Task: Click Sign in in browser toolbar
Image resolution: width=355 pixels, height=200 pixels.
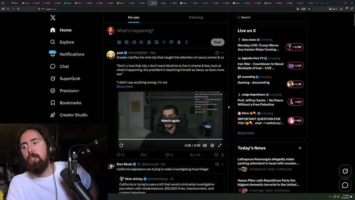Action: 333,9
